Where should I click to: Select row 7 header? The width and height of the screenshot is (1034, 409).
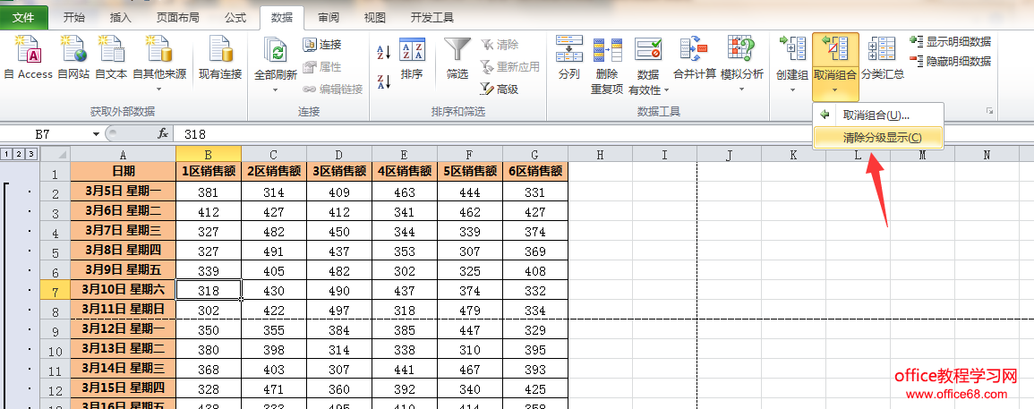click(56, 290)
